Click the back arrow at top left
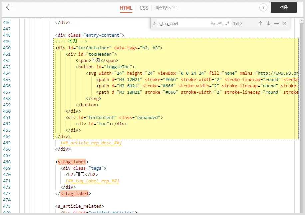The width and height of the screenshot is (305, 215). point(9,7)
